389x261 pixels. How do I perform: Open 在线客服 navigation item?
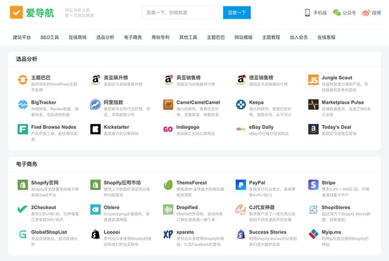click(x=327, y=37)
